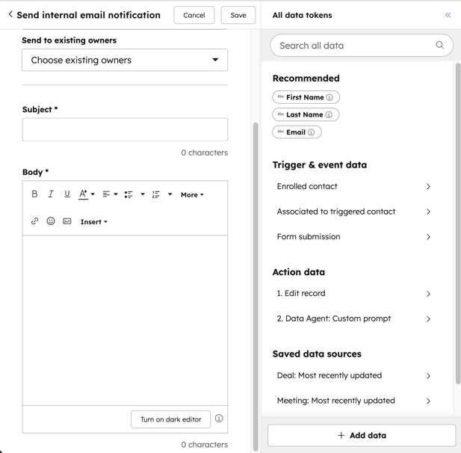Open the More formatting dropdown
This screenshot has width=461, height=453.
[192, 194]
